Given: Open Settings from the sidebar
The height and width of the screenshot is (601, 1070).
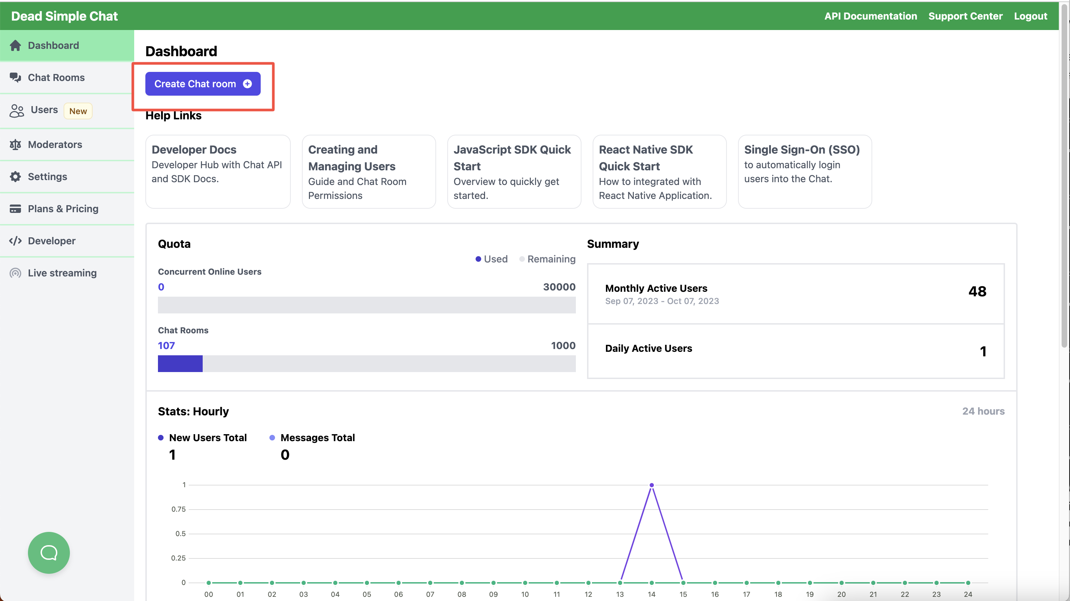Looking at the screenshot, I should pos(67,177).
